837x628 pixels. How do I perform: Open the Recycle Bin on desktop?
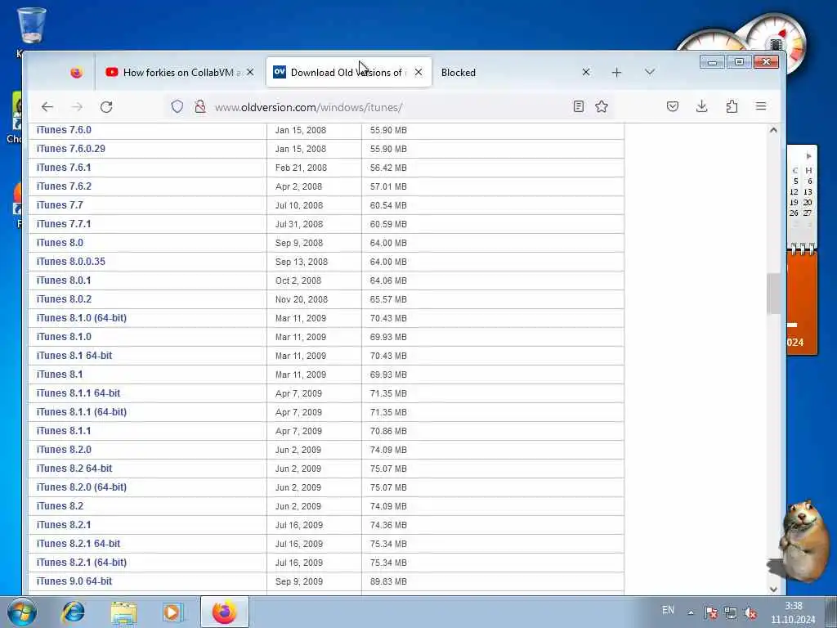(32, 25)
